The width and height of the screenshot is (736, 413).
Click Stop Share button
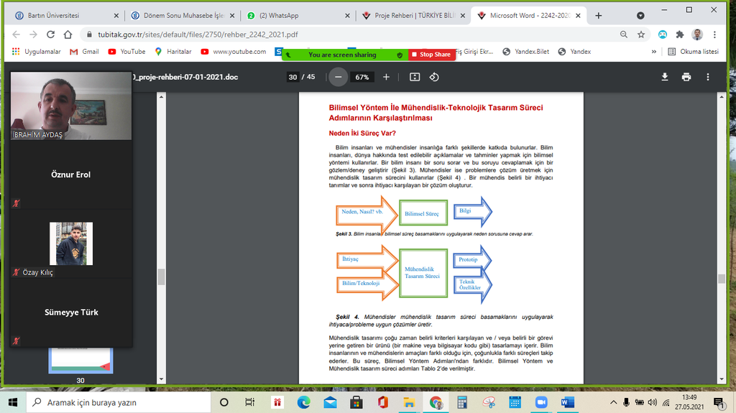click(x=431, y=55)
